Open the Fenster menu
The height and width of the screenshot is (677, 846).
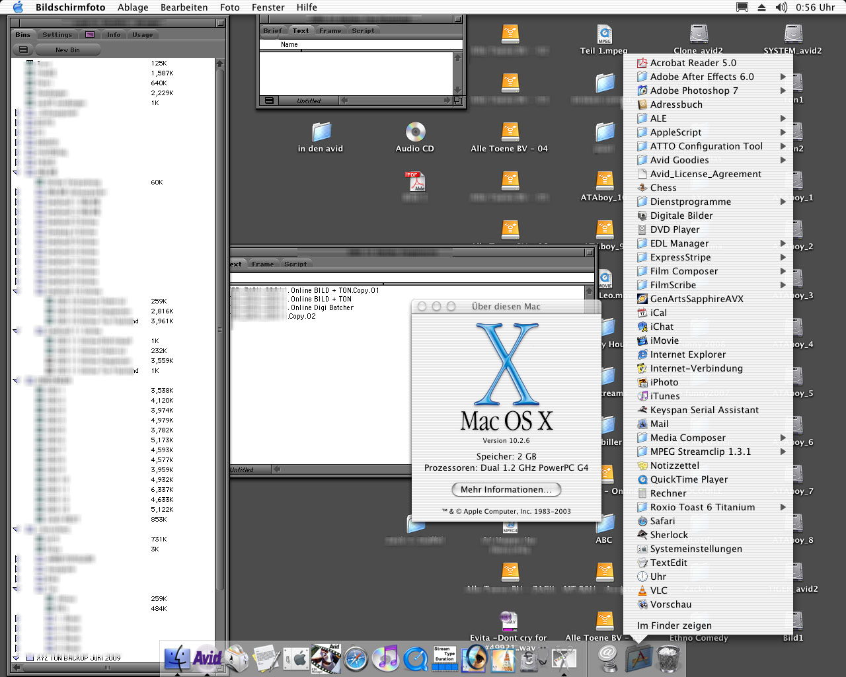(x=268, y=7)
